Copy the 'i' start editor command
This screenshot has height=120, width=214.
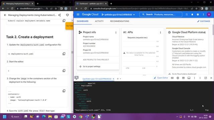(x=64, y=71)
